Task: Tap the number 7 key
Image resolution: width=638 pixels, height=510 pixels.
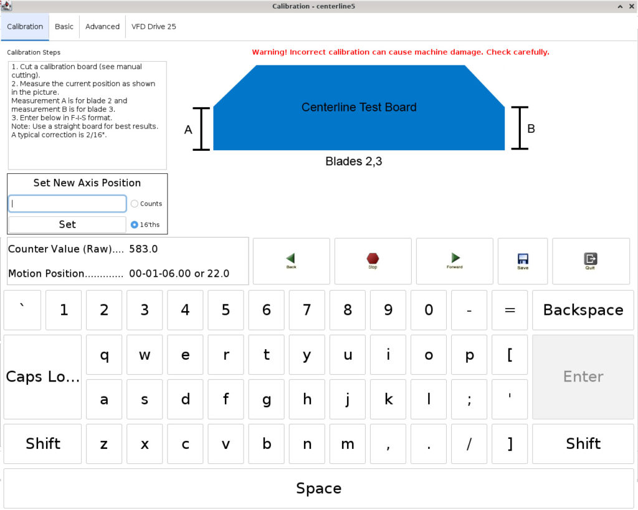Action: coord(307,310)
